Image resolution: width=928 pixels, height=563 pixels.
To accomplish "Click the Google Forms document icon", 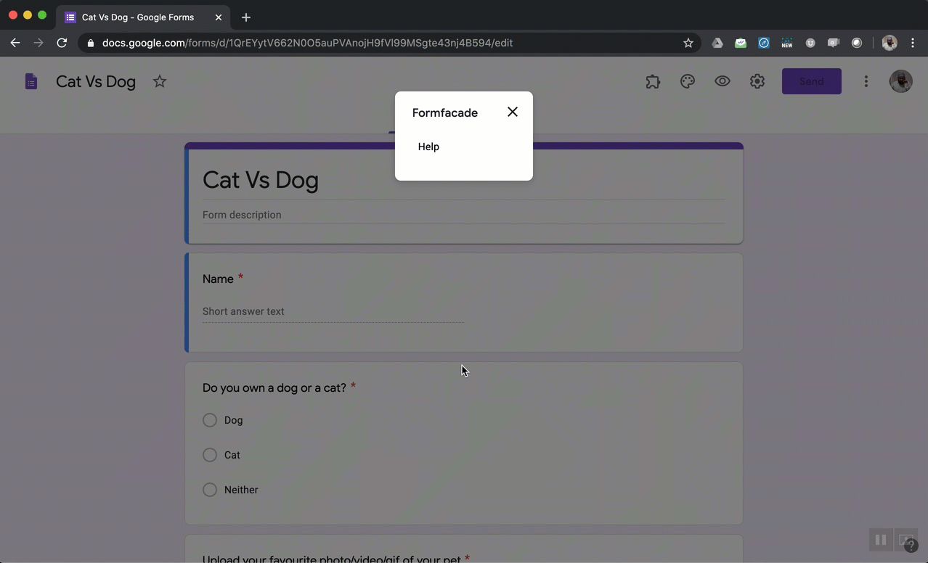I will (31, 81).
